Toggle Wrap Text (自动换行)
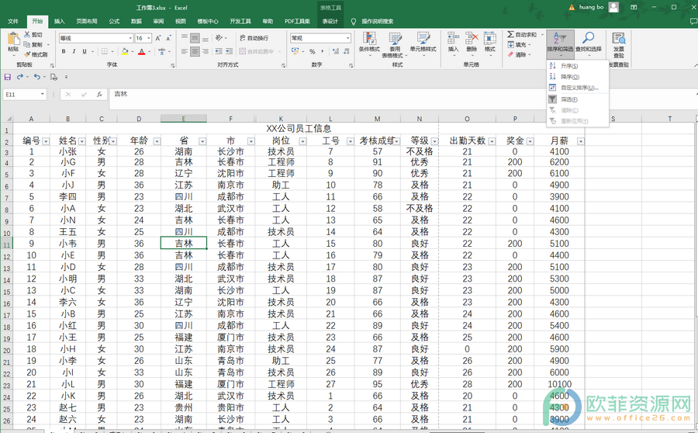The height and width of the screenshot is (433, 698). (254, 38)
